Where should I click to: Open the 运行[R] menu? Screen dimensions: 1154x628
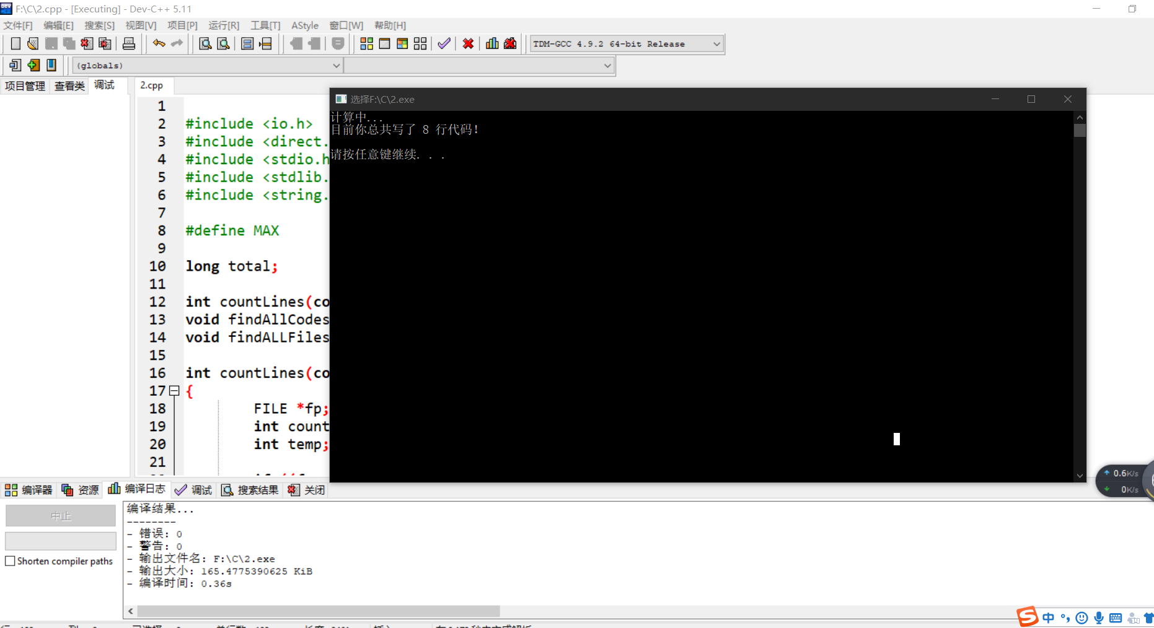pos(224,25)
